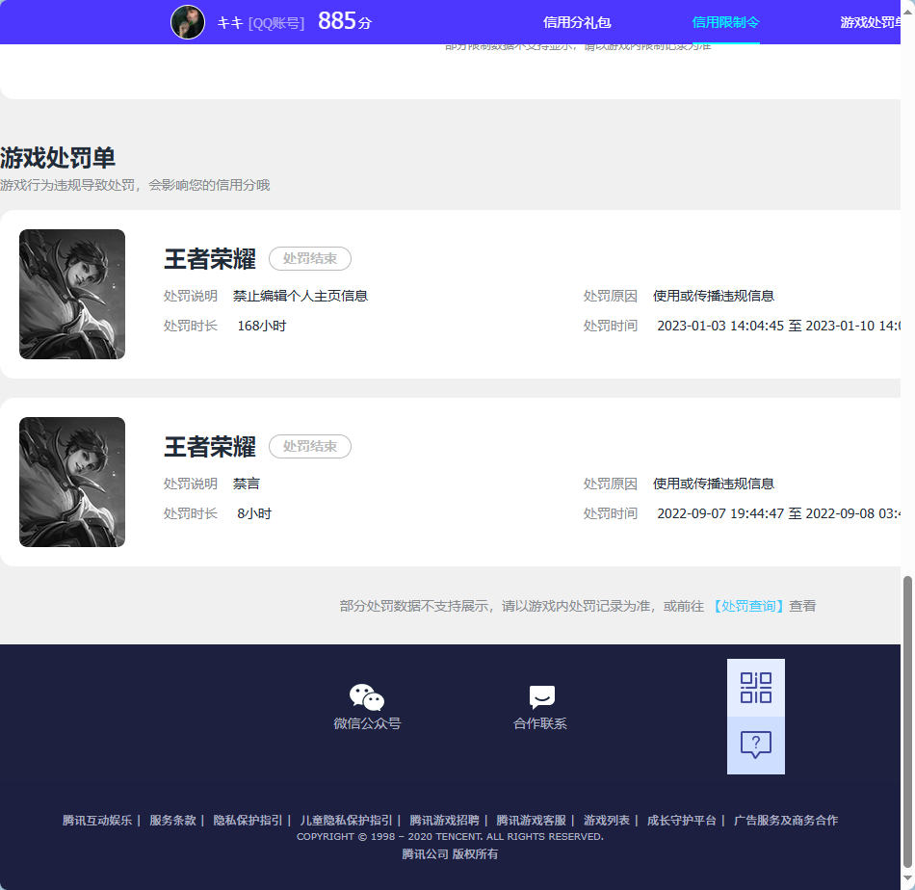Screen dimensions: 915x890
Task: Open the 隐私保护指引 footer link
Action: click(x=248, y=820)
